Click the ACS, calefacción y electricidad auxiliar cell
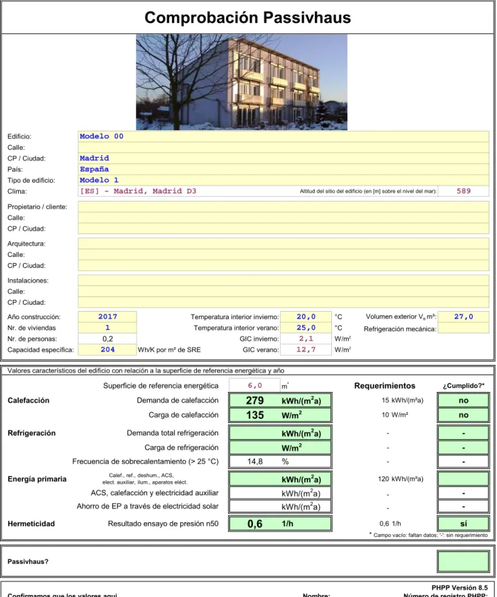This screenshot has height=597, width=497. pyautogui.click(x=280, y=493)
